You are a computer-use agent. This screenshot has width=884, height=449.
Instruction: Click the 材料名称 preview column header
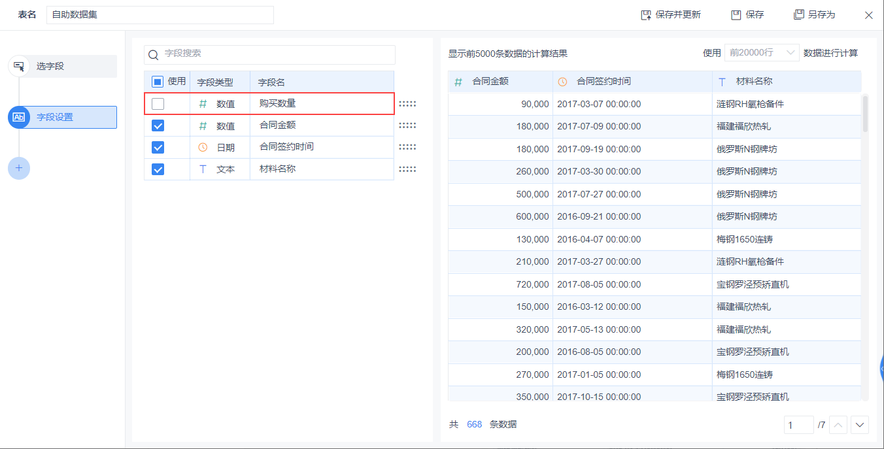[787, 82]
